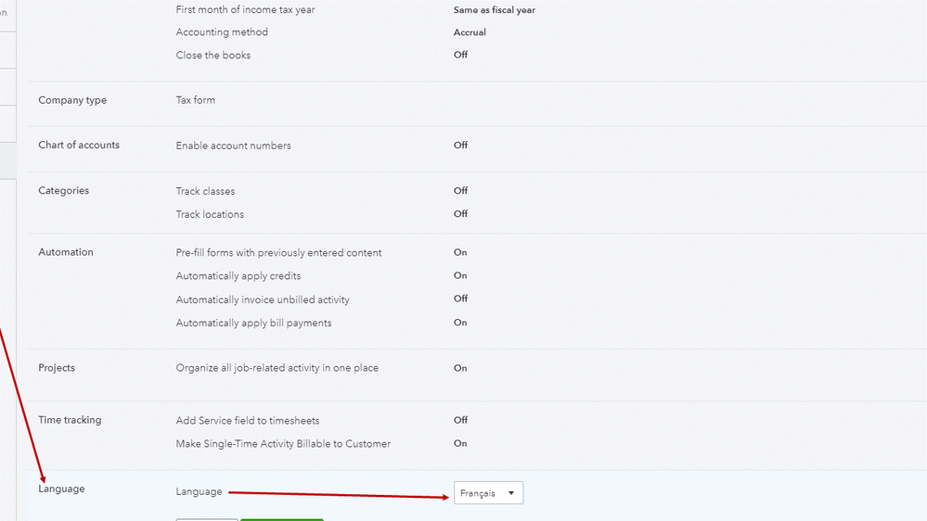This screenshot has width=927, height=521.
Task: Click Automatically apply bill payments setting
Action: tap(253, 323)
